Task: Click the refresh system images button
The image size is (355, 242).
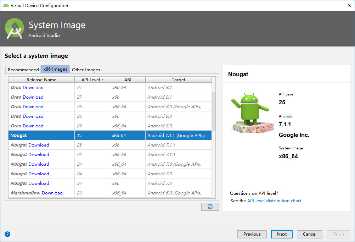Action: click(210, 207)
